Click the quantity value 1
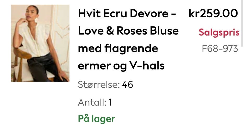Image resolution: width=250 pixels, height=139 pixels. click(x=110, y=102)
